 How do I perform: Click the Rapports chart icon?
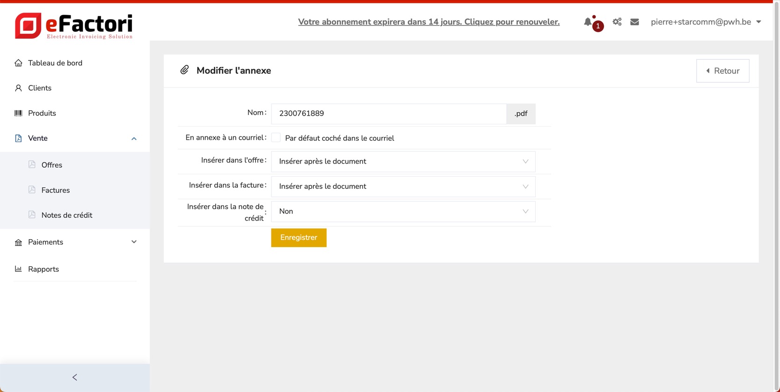[18, 269]
